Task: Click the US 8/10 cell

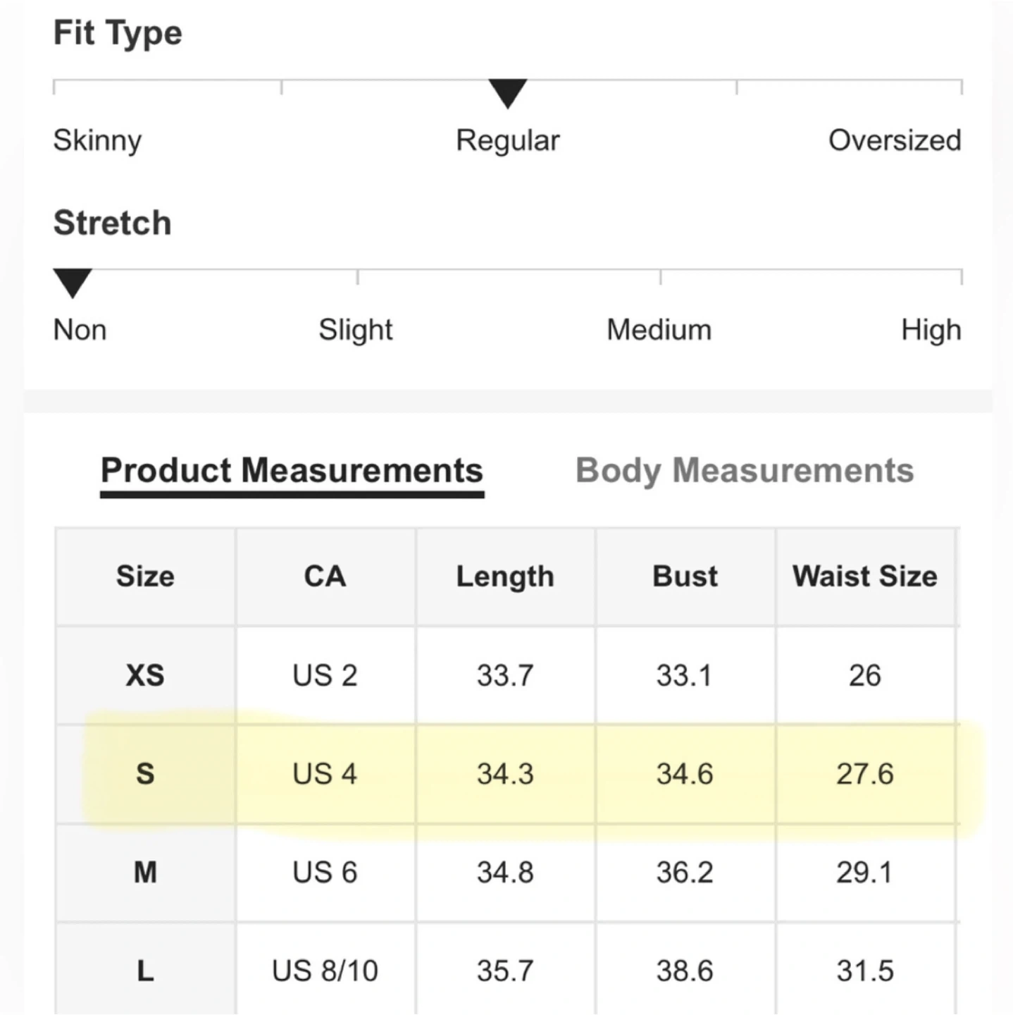Action: 325,971
